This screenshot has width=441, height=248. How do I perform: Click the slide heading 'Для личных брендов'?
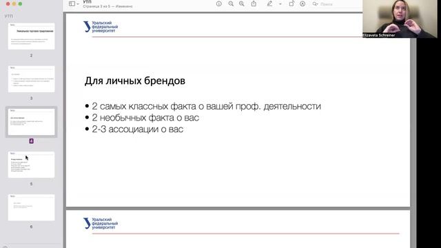135,81
